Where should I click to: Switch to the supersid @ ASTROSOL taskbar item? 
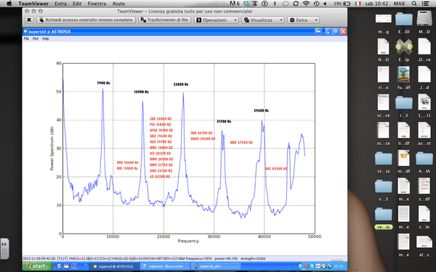[x=114, y=266]
